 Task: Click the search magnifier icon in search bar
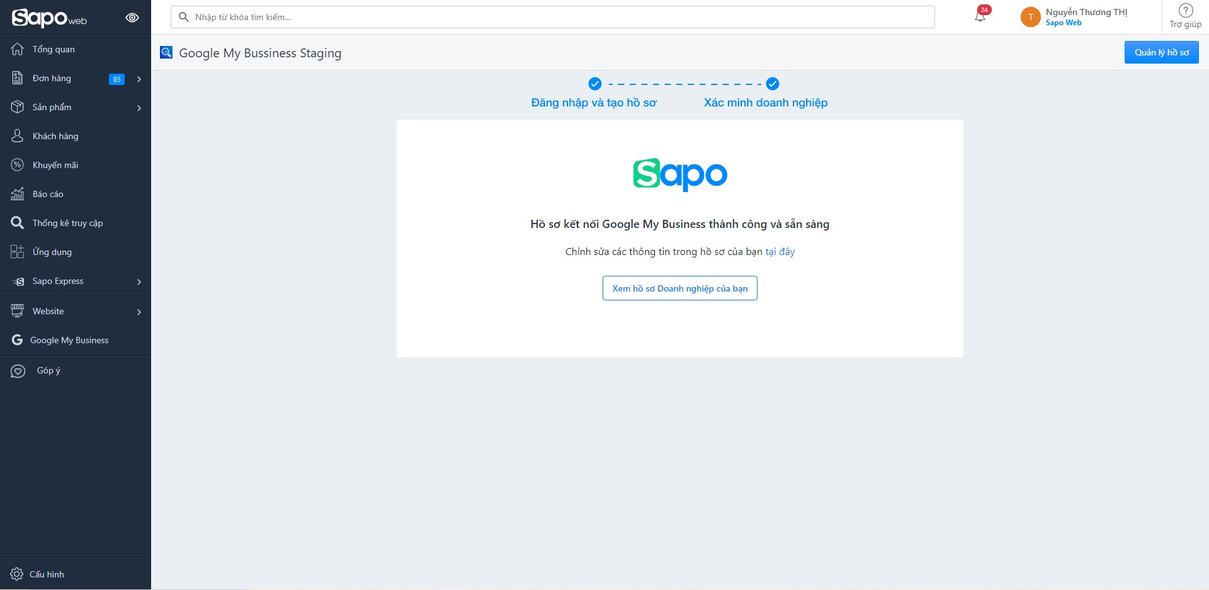tap(184, 17)
